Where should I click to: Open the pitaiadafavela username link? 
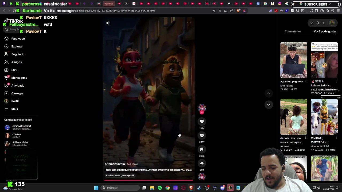pos(115,164)
